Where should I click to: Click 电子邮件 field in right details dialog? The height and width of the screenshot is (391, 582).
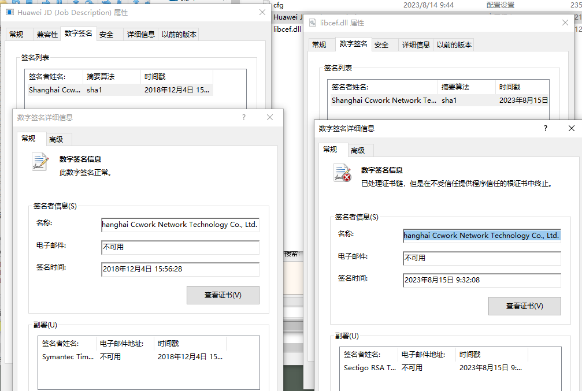point(482,258)
